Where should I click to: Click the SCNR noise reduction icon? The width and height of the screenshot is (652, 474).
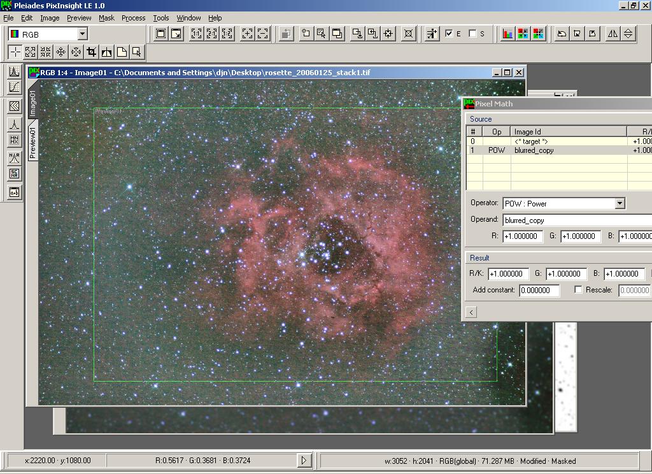pyautogui.click(x=14, y=174)
